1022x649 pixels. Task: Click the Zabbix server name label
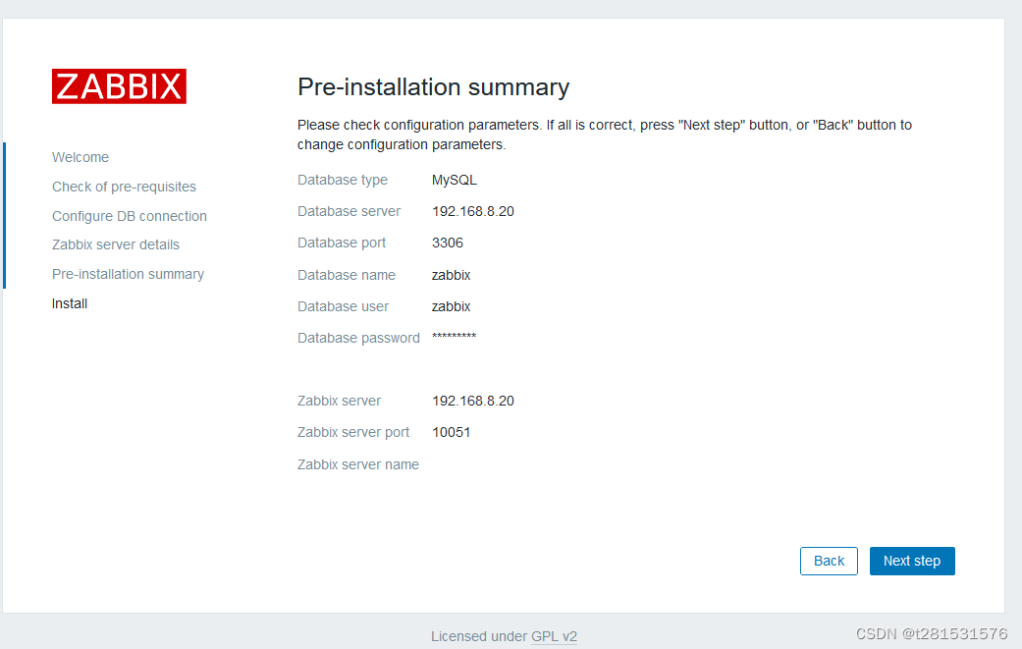357,464
